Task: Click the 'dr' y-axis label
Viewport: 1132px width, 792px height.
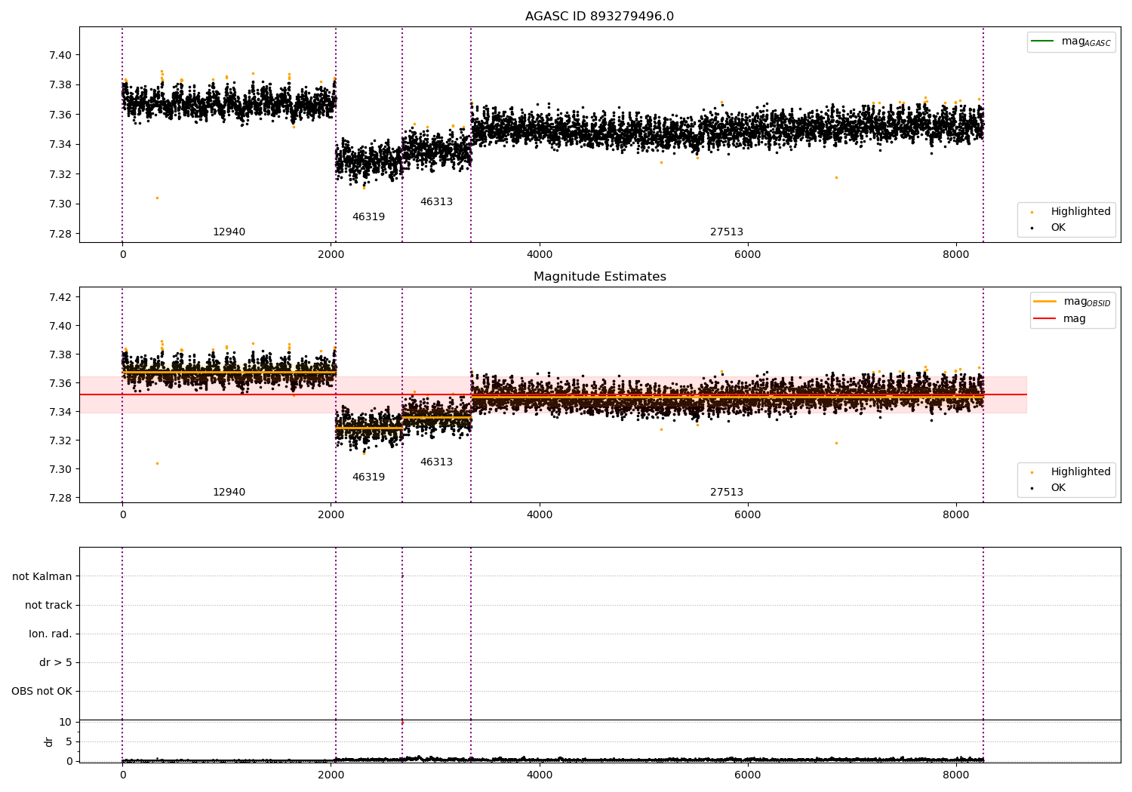Action: [x=49, y=741]
